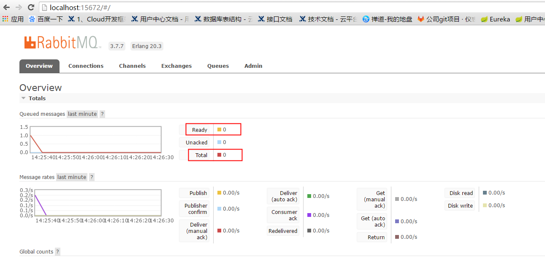Image resolution: width=545 pixels, height=259 pixels.
Task: Click the Global counts help question mark
Action: pos(57,251)
